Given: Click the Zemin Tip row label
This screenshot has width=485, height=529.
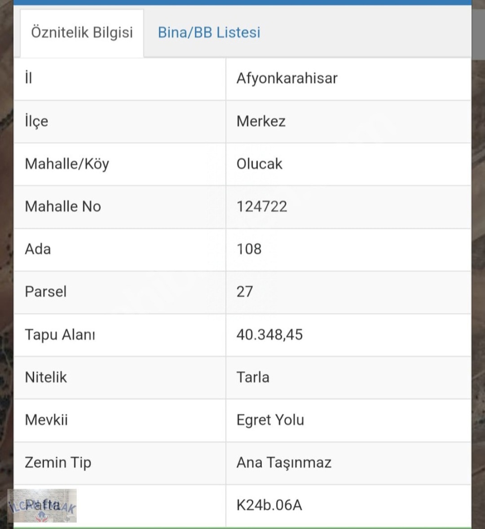Looking at the screenshot, I should pos(58,463).
